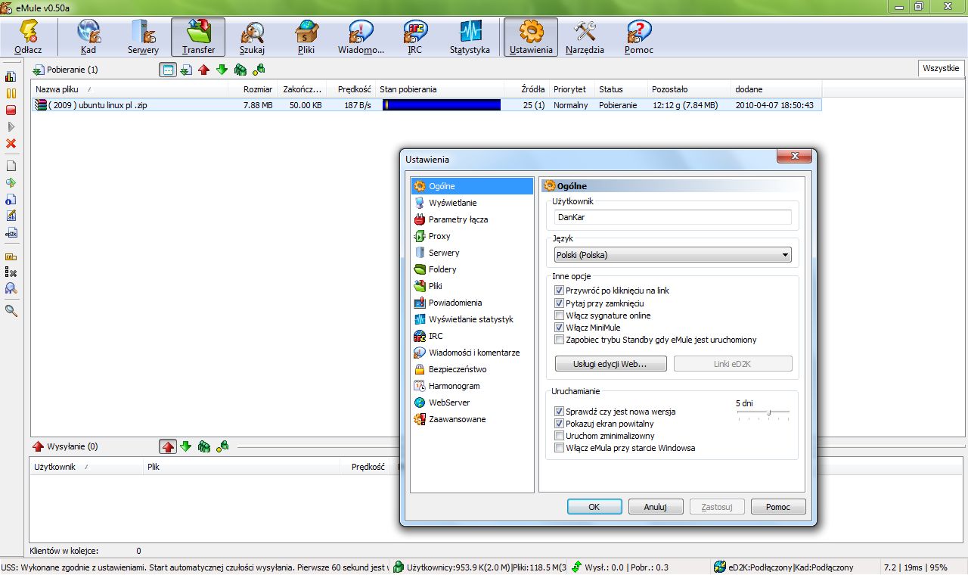The image size is (968, 575).
Task: Click the known clients icon in top pane
Action: [x=259, y=70]
